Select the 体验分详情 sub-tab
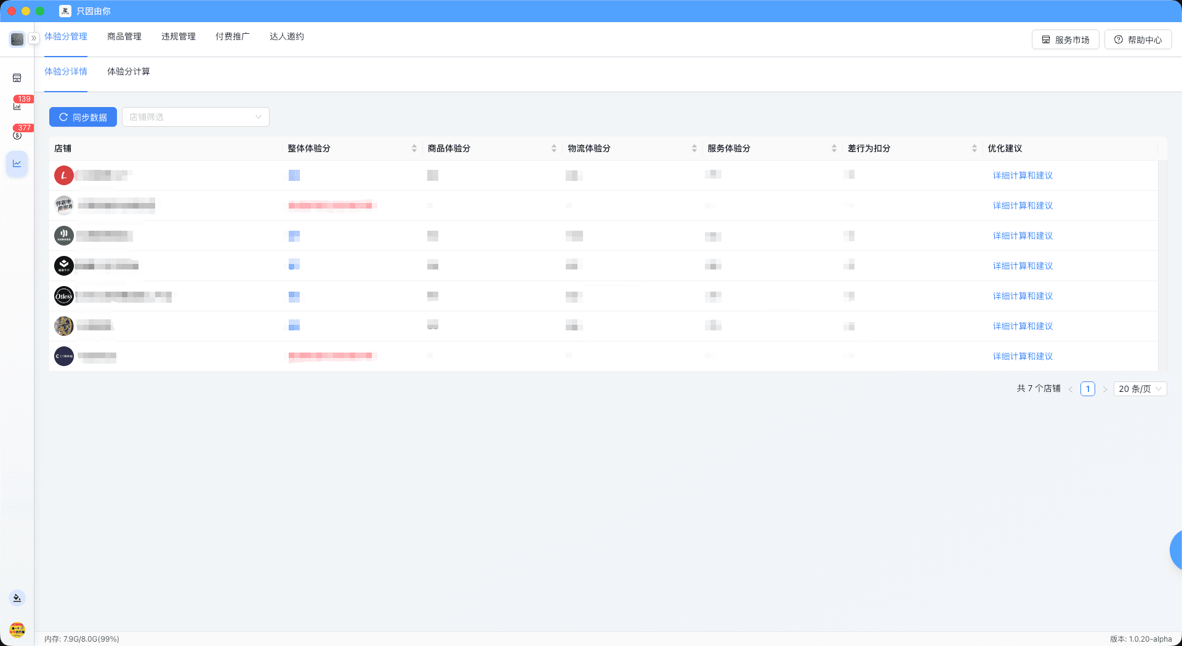Screen dimensions: 1182x646 (66, 72)
